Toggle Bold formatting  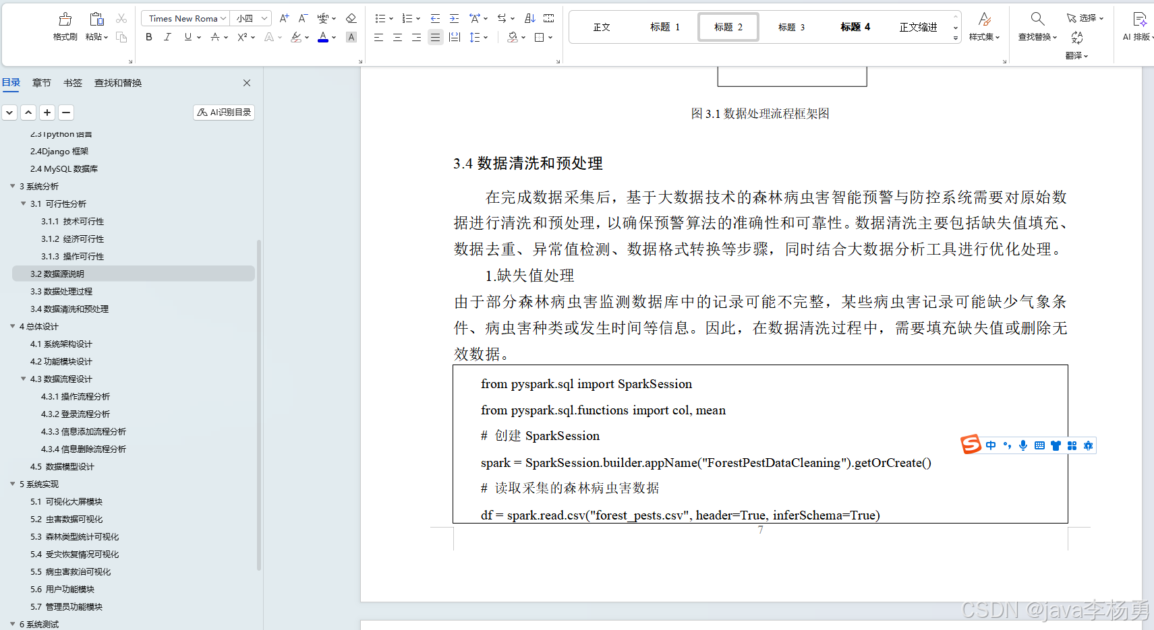[x=149, y=37]
